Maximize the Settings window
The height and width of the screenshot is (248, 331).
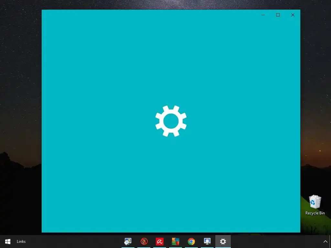tap(278, 15)
